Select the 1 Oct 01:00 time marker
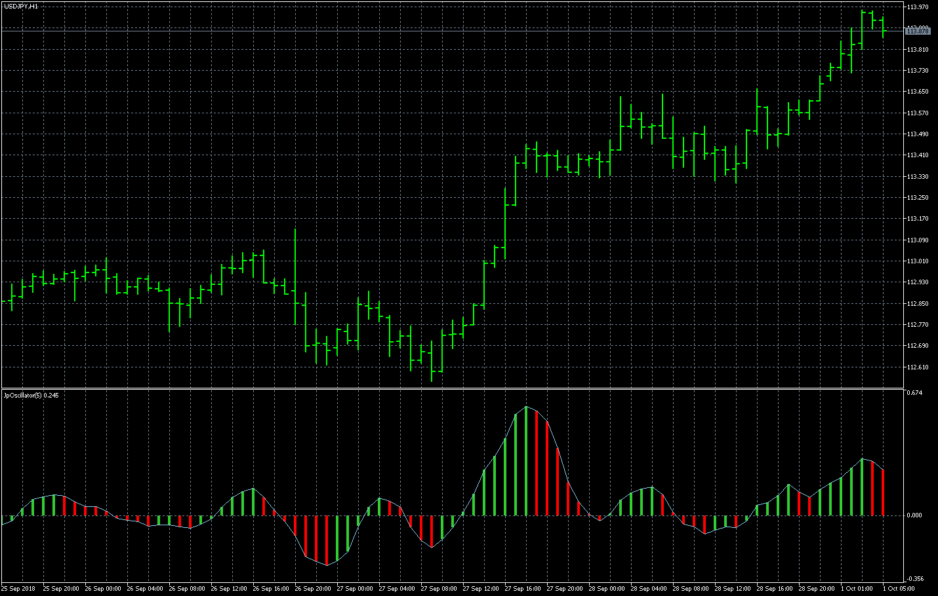The height and width of the screenshot is (596, 938). coord(858,589)
